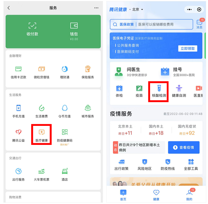Screen dimensions: 208x204
Task: Open the three-dot menu on 服务 page
Action: pyautogui.click(x=96, y=8)
